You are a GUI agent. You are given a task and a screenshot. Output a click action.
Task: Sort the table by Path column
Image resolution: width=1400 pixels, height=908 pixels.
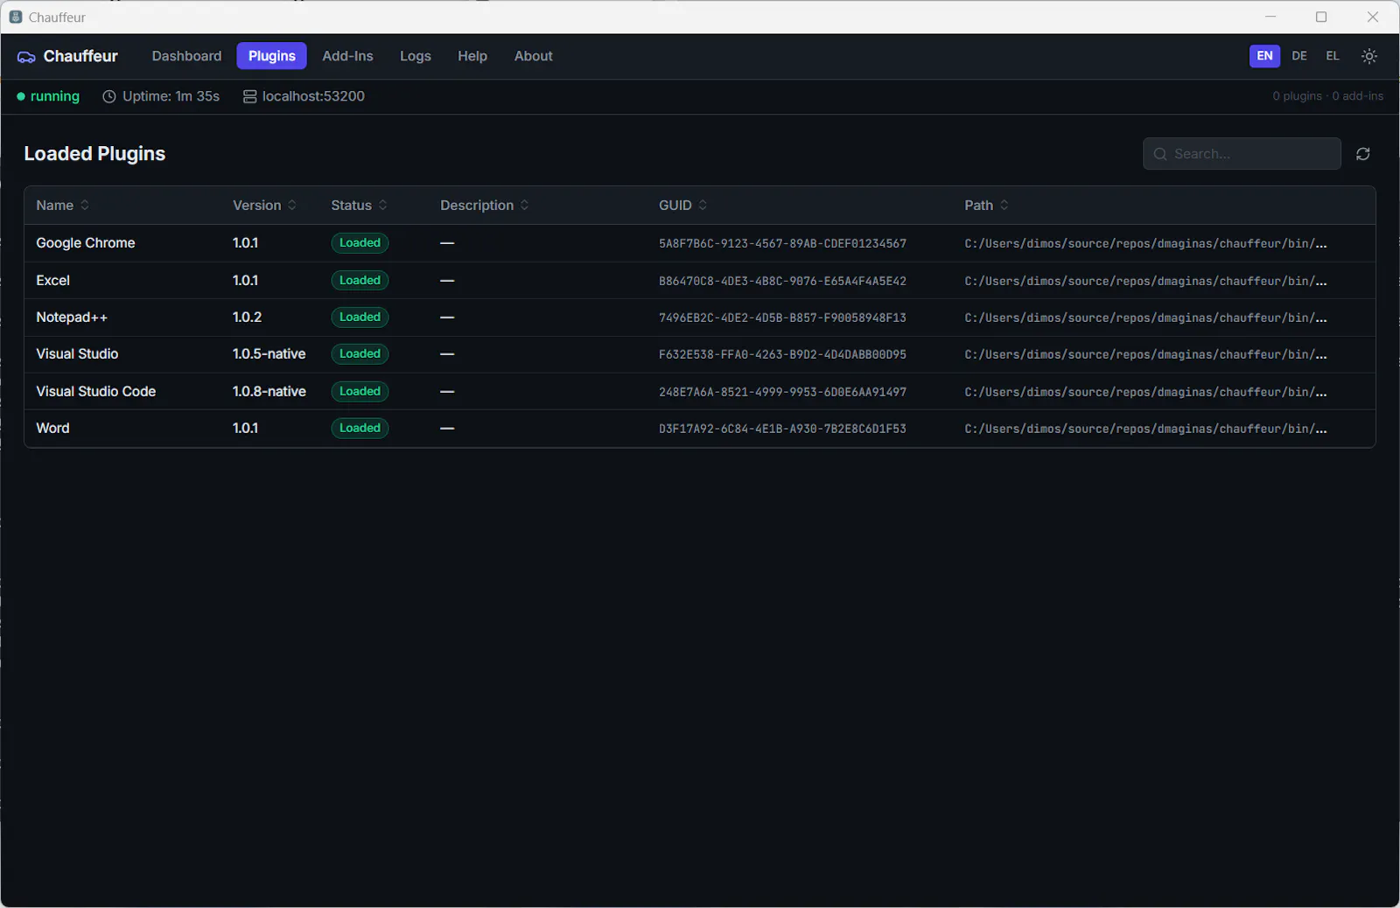click(x=986, y=206)
